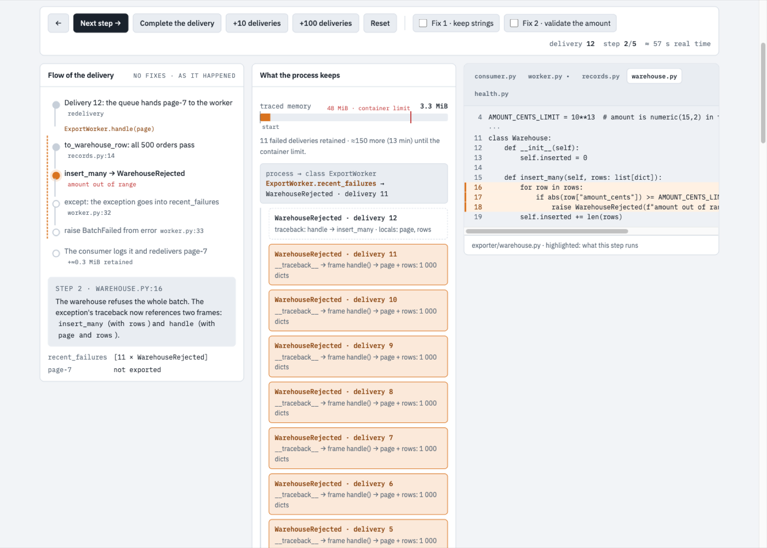Select the except recent_failures step marker

click(56, 204)
